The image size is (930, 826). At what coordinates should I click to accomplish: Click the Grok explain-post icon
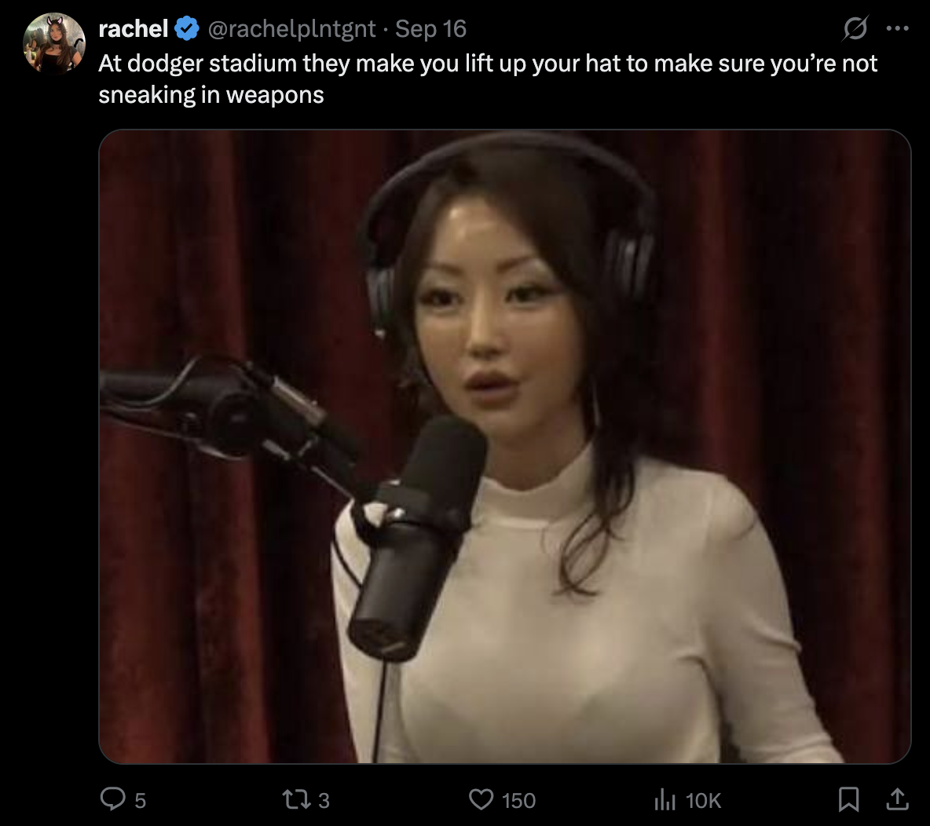point(855,27)
